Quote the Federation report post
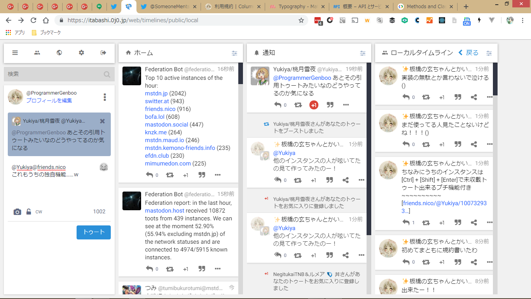This screenshot has width=531, height=299. click(202, 269)
